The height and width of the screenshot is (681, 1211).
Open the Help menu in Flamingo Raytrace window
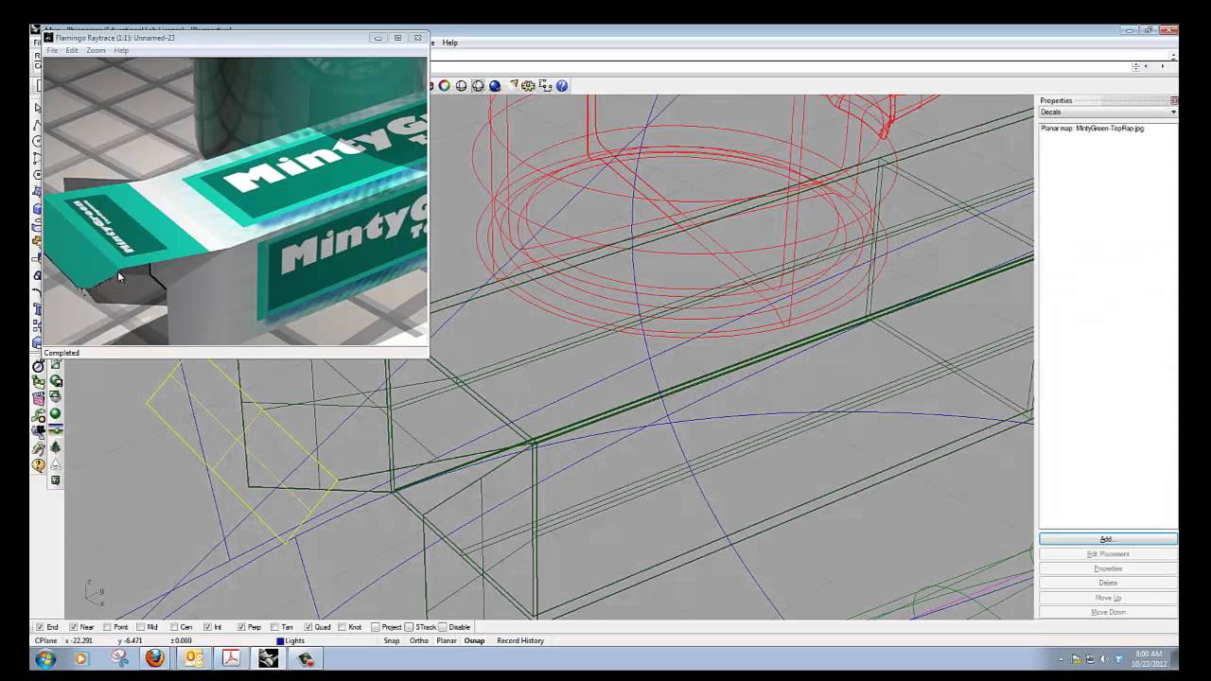pyautogui.click(x=121, y=50)
